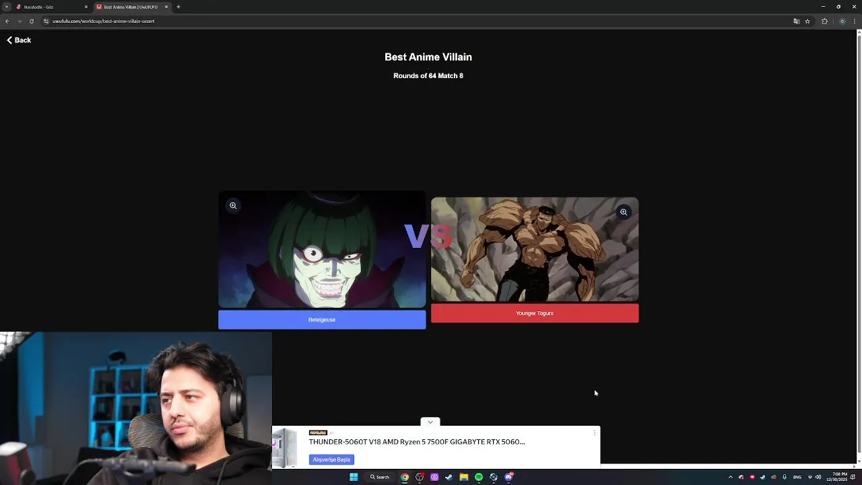Open the Windows Start menu
This screenshot has height=485, width=862.
click(354, 477)
